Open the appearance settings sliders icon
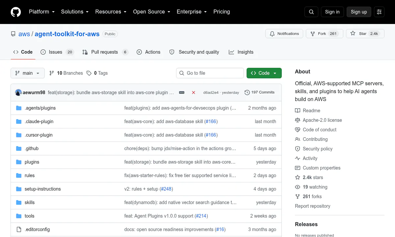395x237 pixels. pyautogui.click(x=379, y=12)
